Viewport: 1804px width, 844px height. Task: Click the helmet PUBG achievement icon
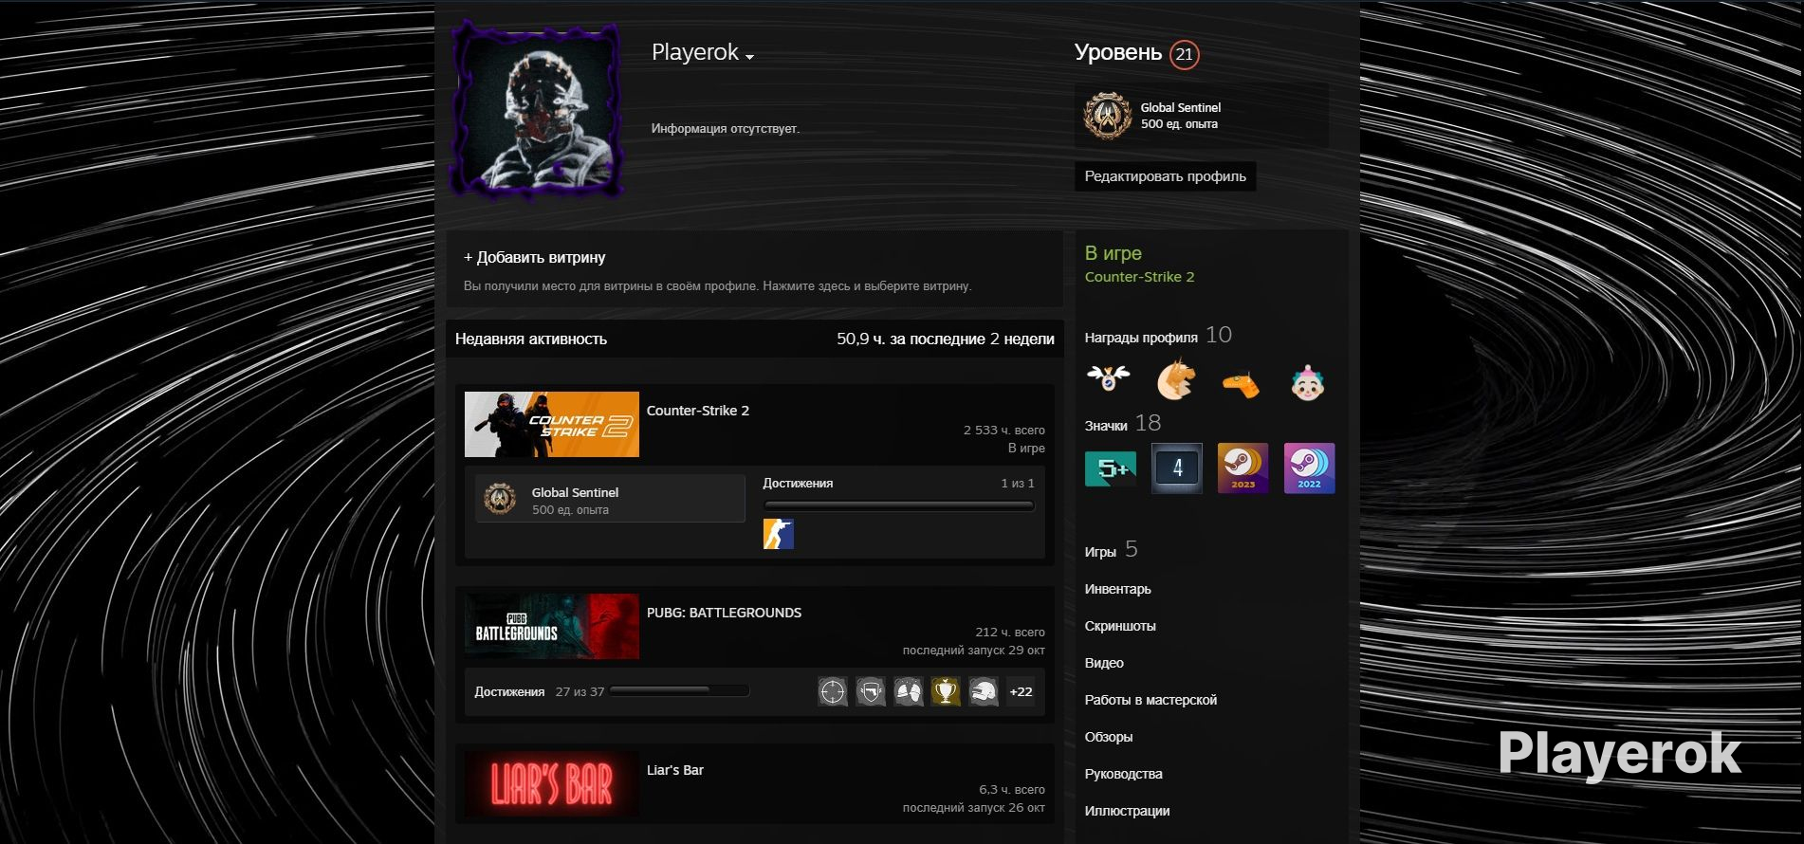pyautogui.click(x=984, y=691)
